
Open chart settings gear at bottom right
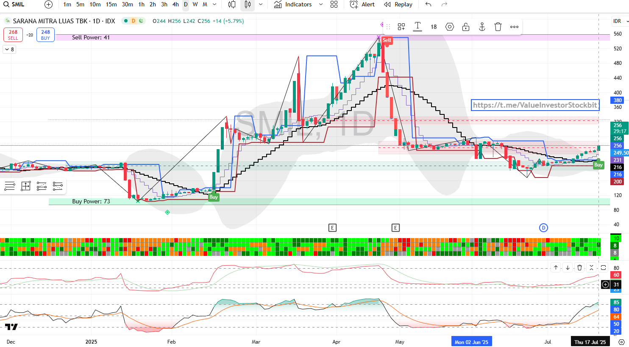[x=621, y=342]
